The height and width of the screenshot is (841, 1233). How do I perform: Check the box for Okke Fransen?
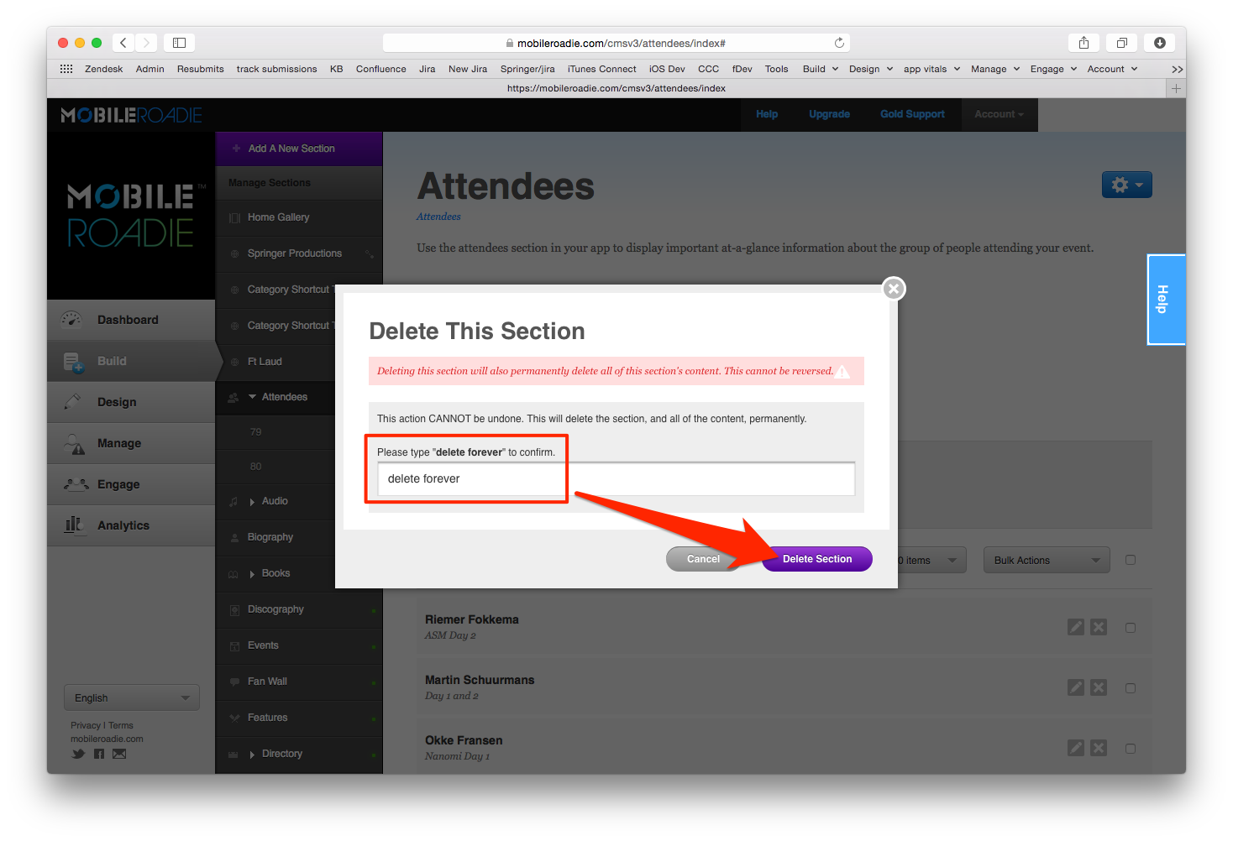1131,749
